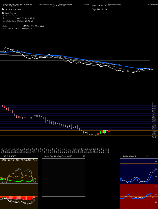Click the 752.46 price axis label
This screenshot has width=158, height=209.
(x=155, y=118)
